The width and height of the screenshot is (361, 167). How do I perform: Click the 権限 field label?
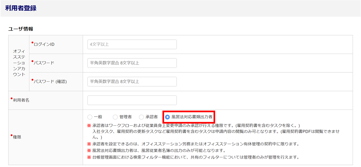coord(17,137)
